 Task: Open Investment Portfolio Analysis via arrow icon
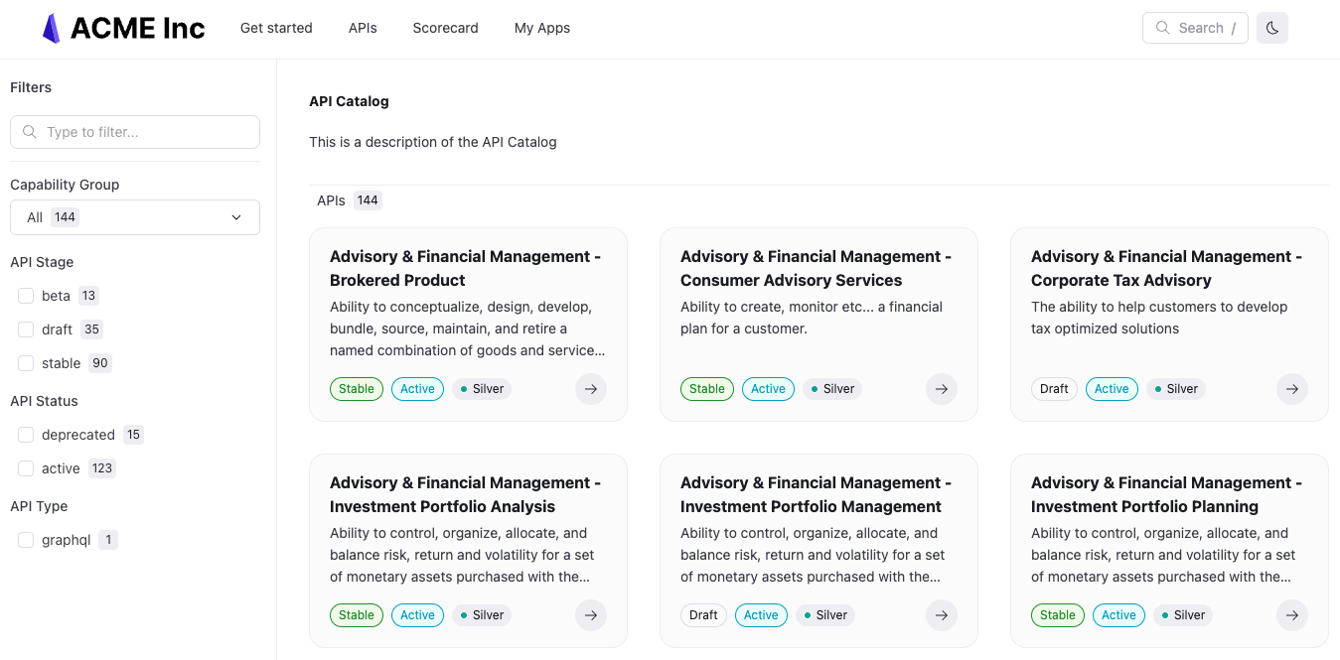[x=591, y=615]
